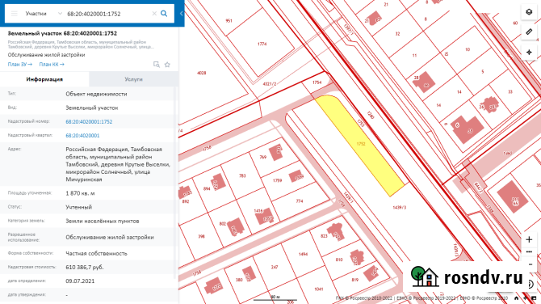The image size is (541, 304).
Task: Click the home icon in bottom bar
Action: coord(516,298)
